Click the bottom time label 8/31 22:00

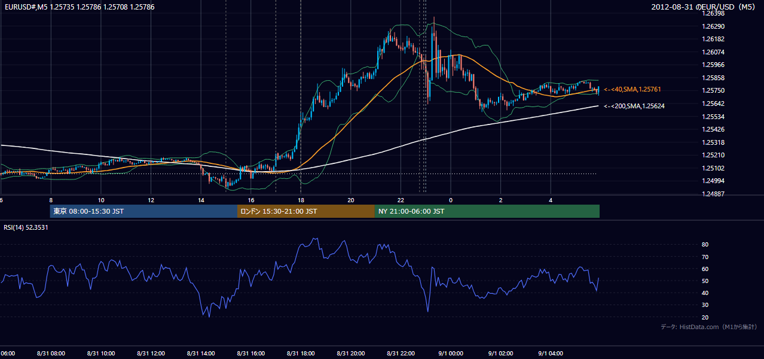coord(401,354)
